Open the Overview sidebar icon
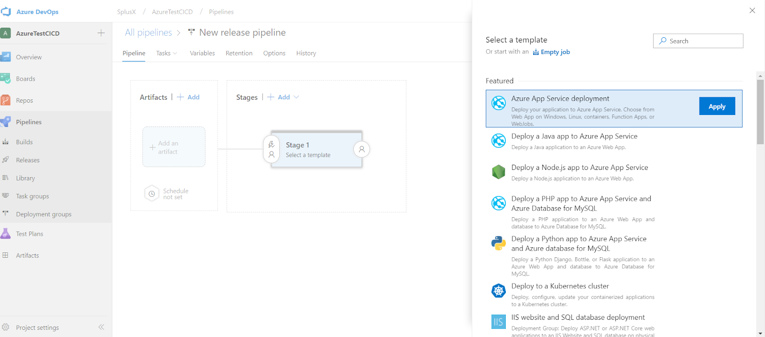This screenshot has width=765, height=337. click(6, 57)
